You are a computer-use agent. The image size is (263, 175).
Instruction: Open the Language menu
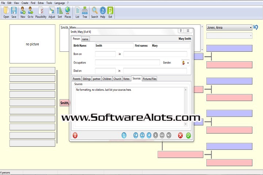pyautogui.click(x=60, y=3)
